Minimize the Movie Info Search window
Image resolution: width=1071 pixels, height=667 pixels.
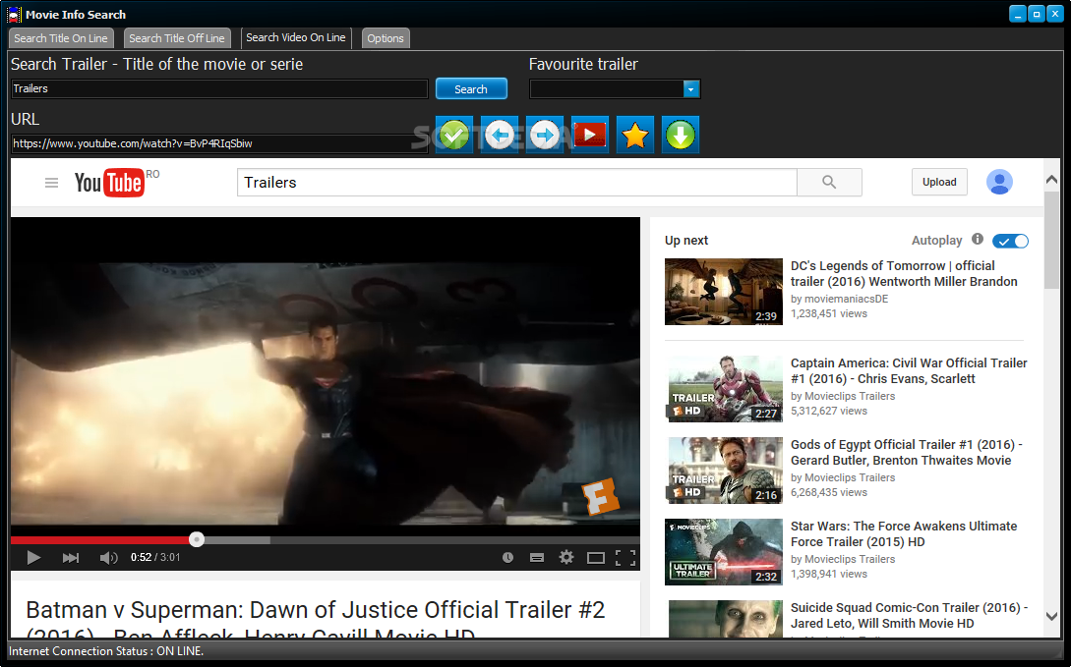pyautogui.click(x=1018, y=14)
